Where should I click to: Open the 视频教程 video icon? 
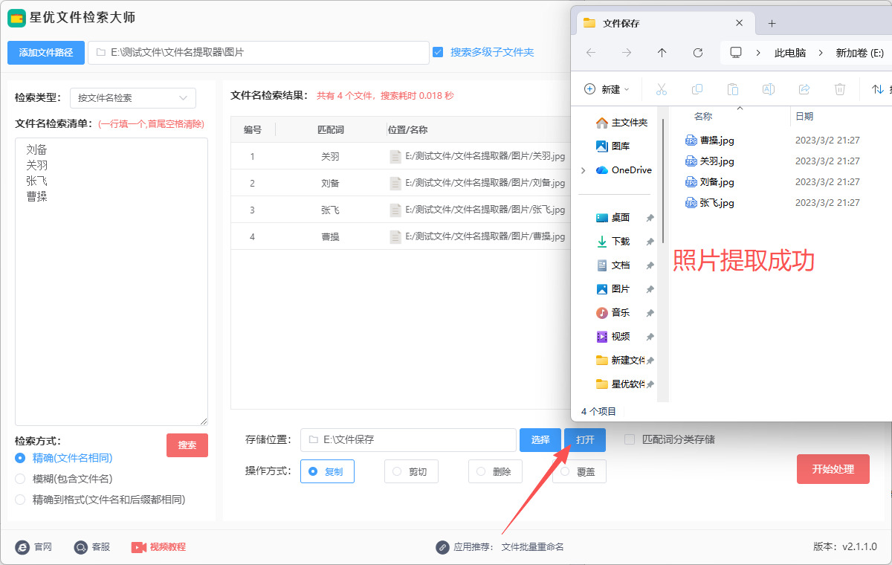pyautogui.click(x=139, y=547)
